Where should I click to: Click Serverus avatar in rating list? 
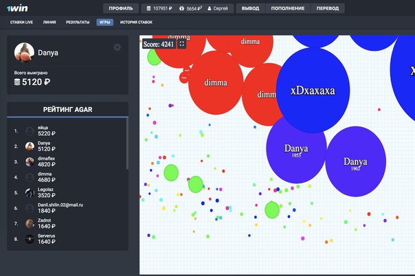(x=30, y=239)
